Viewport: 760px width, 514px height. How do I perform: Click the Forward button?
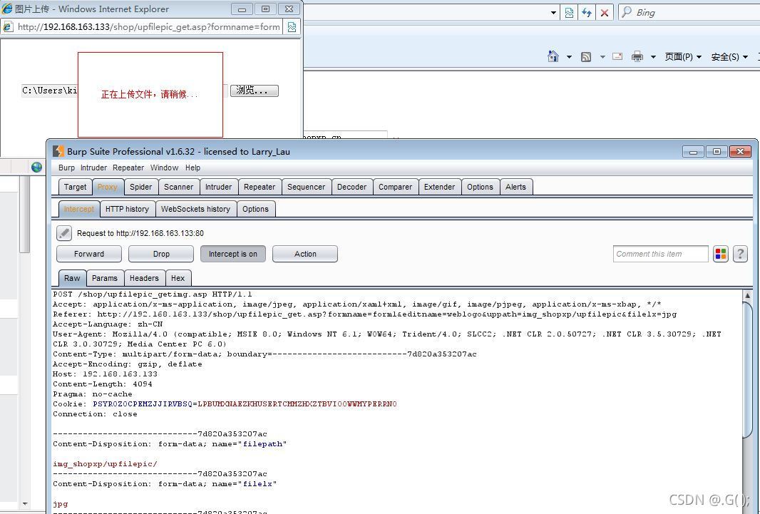click(x=89, y=254)
